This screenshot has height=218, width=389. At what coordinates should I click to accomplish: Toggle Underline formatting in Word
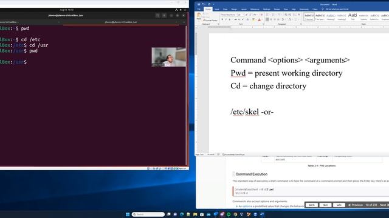click(230, 19)
